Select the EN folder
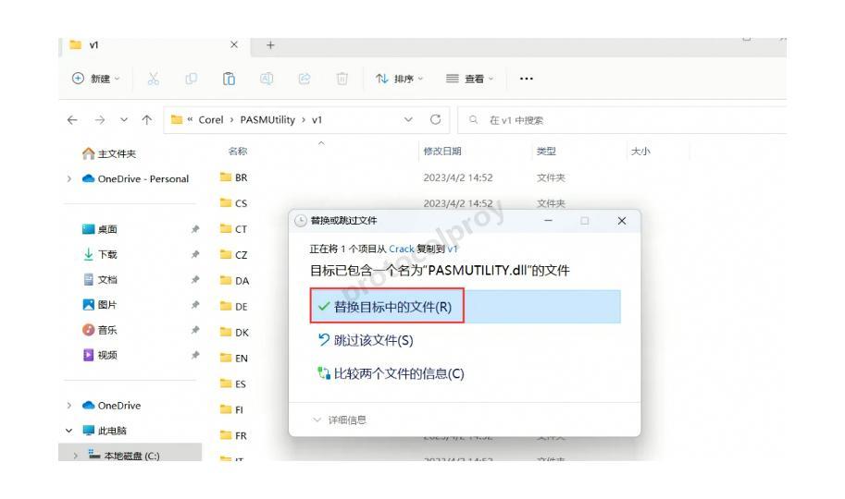Image resolution: width=845 pixels, height=499 pixels. click(234, 359)
